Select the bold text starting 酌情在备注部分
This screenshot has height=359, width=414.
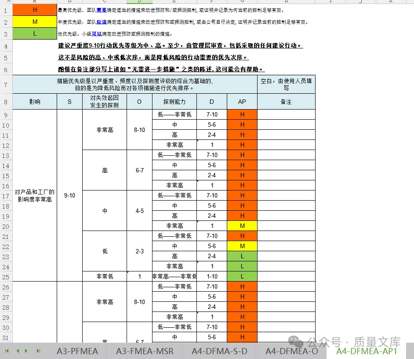tap(161, 69)
